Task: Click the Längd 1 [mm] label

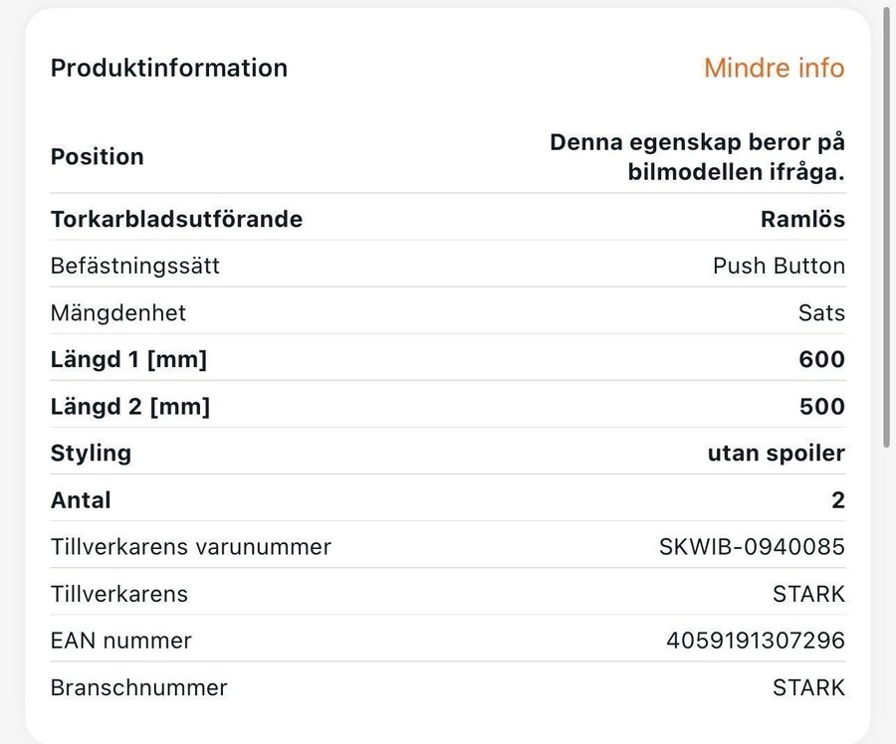Action: 128,359
